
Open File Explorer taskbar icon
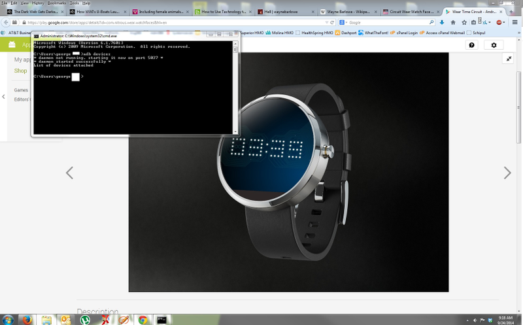coord(46,320)
